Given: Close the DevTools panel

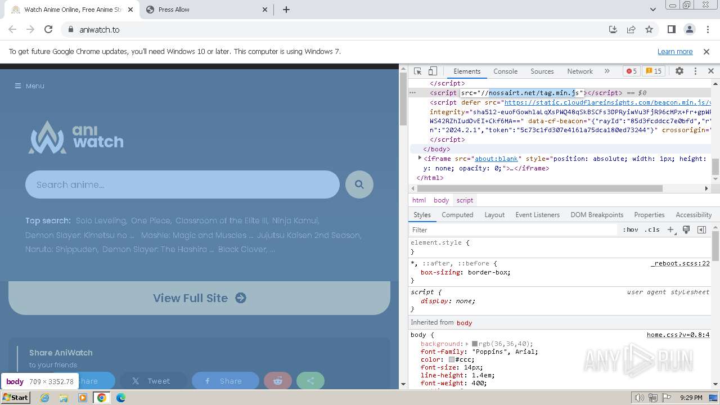Looking at the screenshot, I should pyautogui.click(x=711, y=71).
